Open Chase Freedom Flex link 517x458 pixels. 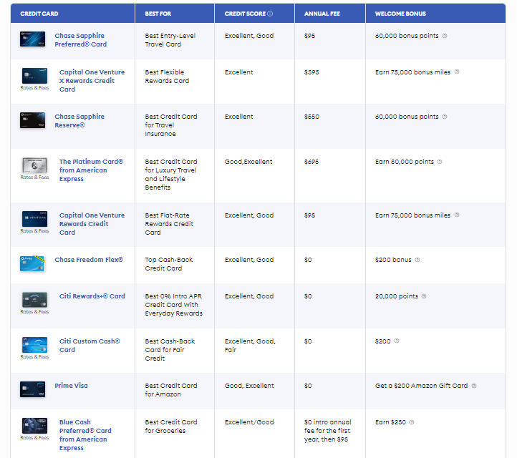[89, 260]
